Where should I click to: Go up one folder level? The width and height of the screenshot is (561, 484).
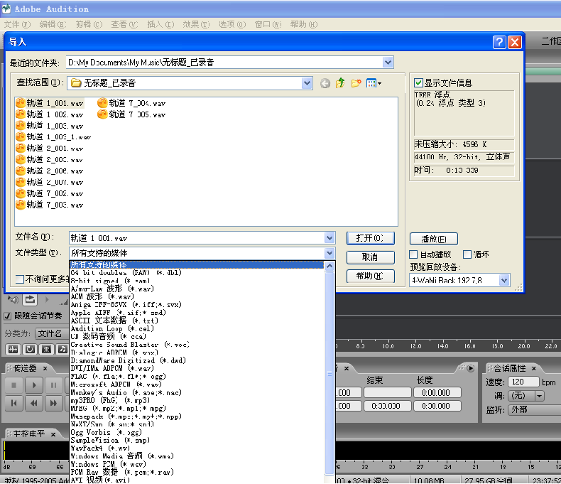[341, 83]
